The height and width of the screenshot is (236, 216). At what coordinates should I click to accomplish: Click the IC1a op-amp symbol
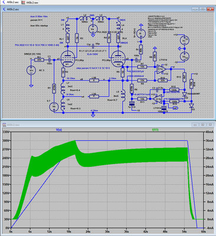(x=161, y=69)
